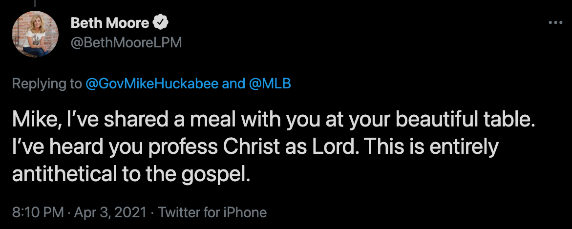Open Beth Moore's profile avatar photo
Viewport: 572px width, 229px height.
(x=35, y=34)
